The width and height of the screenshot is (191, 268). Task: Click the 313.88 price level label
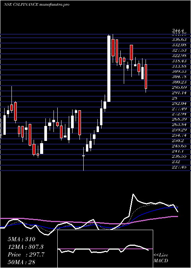tap(179, 66)
